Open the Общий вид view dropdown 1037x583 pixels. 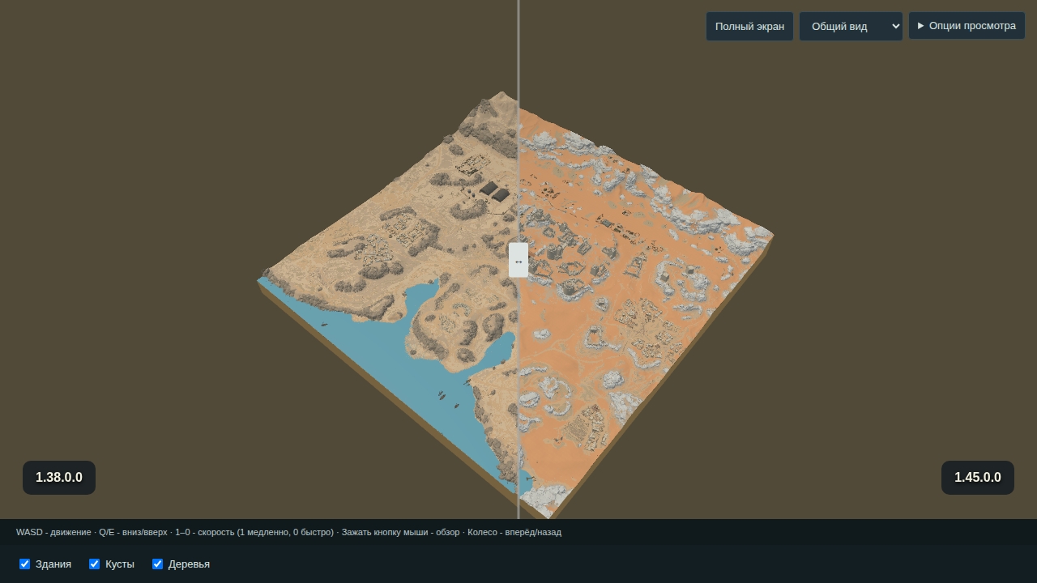[x=851, y=26]
